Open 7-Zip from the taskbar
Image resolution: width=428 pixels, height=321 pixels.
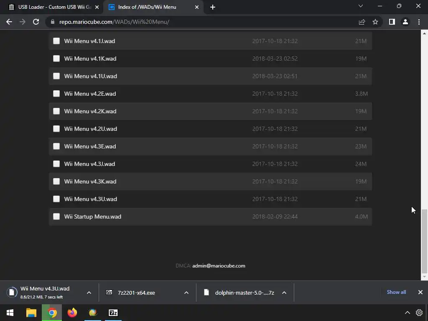113,313
